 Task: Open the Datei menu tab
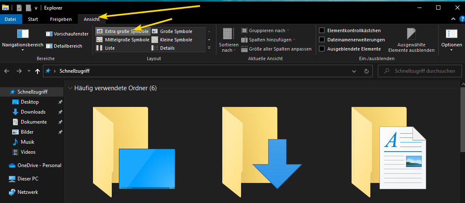click(11, 19)
